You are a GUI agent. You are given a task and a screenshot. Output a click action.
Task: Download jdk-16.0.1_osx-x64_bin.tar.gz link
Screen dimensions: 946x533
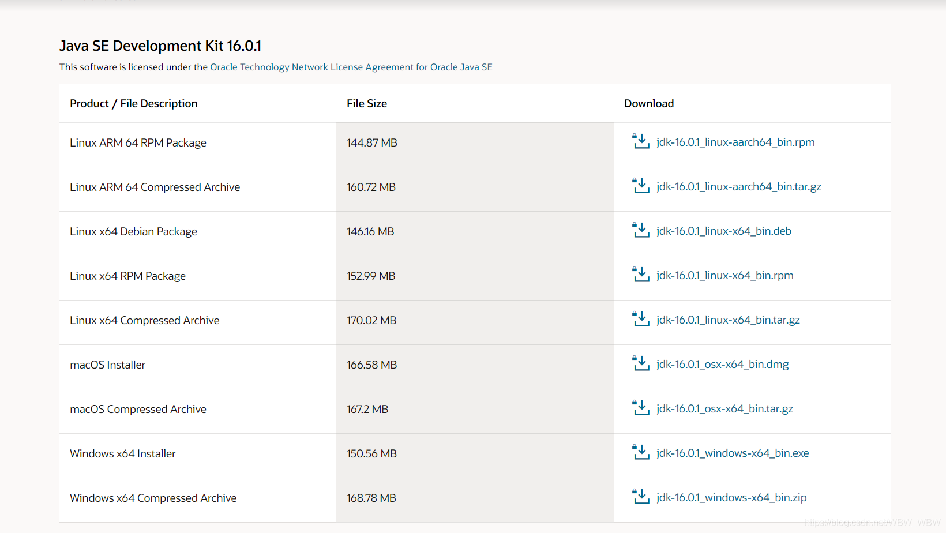[x=724, y=408]
